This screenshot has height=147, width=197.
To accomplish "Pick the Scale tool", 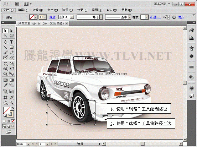I will click(x=11, y=64).
